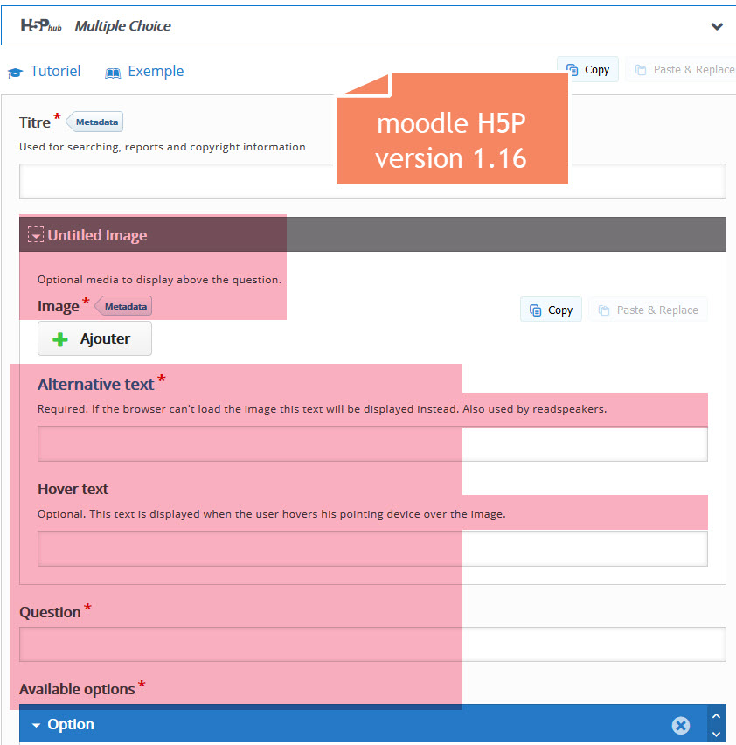The height and width of the screenshot is (745, 736).
Task: Click the H5P hub logo
Action: [x=41, y=25]
